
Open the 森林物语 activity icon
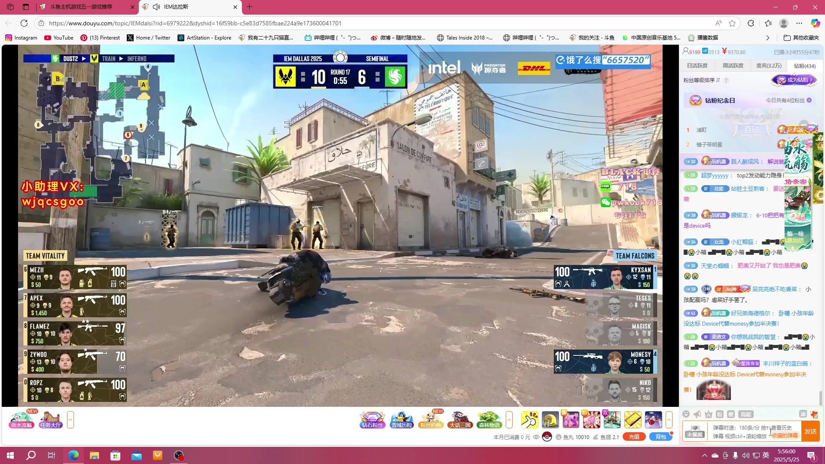coord(489,420)
